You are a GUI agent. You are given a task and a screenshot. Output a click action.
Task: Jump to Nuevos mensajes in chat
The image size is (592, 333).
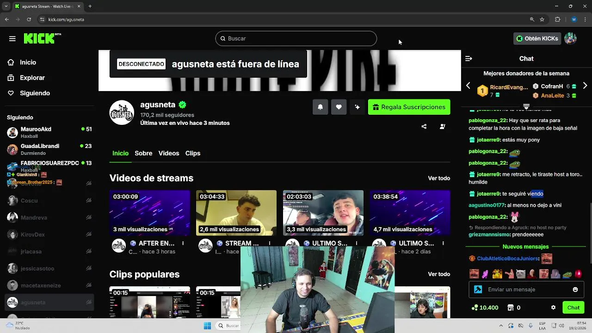coord(525,247)
